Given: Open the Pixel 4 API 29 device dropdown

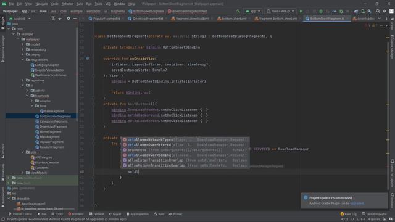Looking at the screenshot, I should click(x=280, y=11).
